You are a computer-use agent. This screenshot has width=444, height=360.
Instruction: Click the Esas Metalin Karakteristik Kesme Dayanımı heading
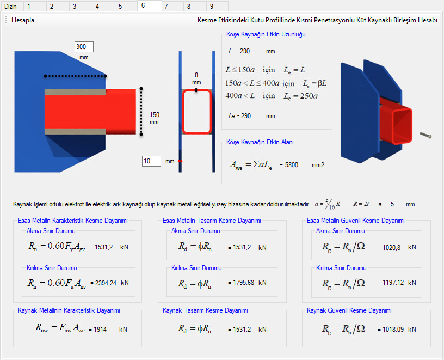coord(73,221)
